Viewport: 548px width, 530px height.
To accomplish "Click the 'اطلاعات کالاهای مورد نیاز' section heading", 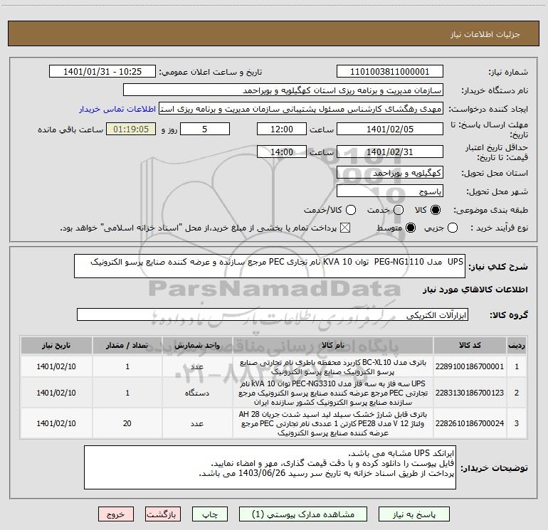I will pyautogui.click(x=475, y=290).
